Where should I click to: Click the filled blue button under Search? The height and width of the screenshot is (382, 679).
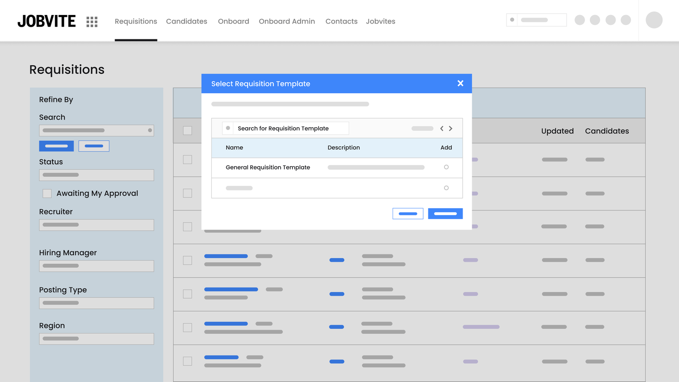pyautogui.click(x=56, y=146)
